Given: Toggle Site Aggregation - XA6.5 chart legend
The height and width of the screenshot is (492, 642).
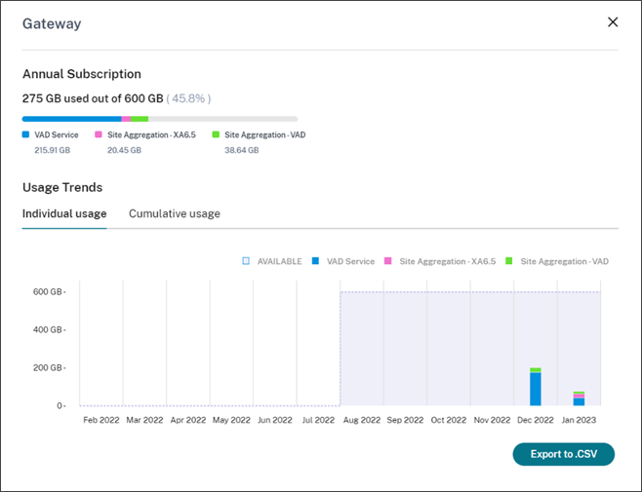Looking at the screenshot, I should click(x=440, y=261).
